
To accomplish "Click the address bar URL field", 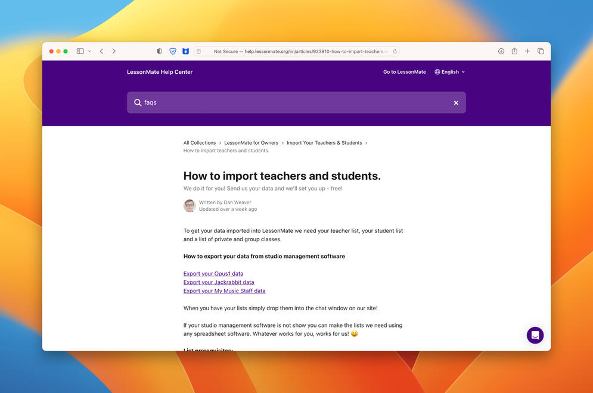I will tap(296, 51).
